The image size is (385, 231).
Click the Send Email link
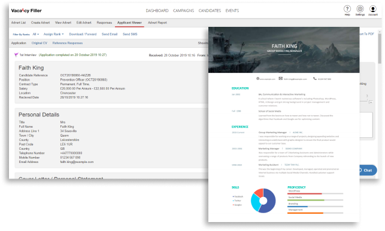click(x=110, y=34)
